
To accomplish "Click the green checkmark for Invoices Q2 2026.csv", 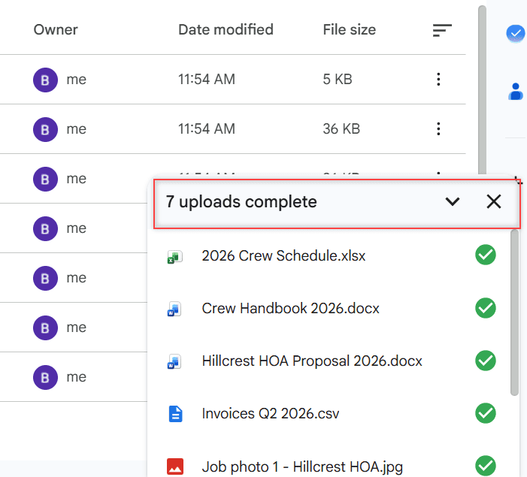I will [486, 413].
